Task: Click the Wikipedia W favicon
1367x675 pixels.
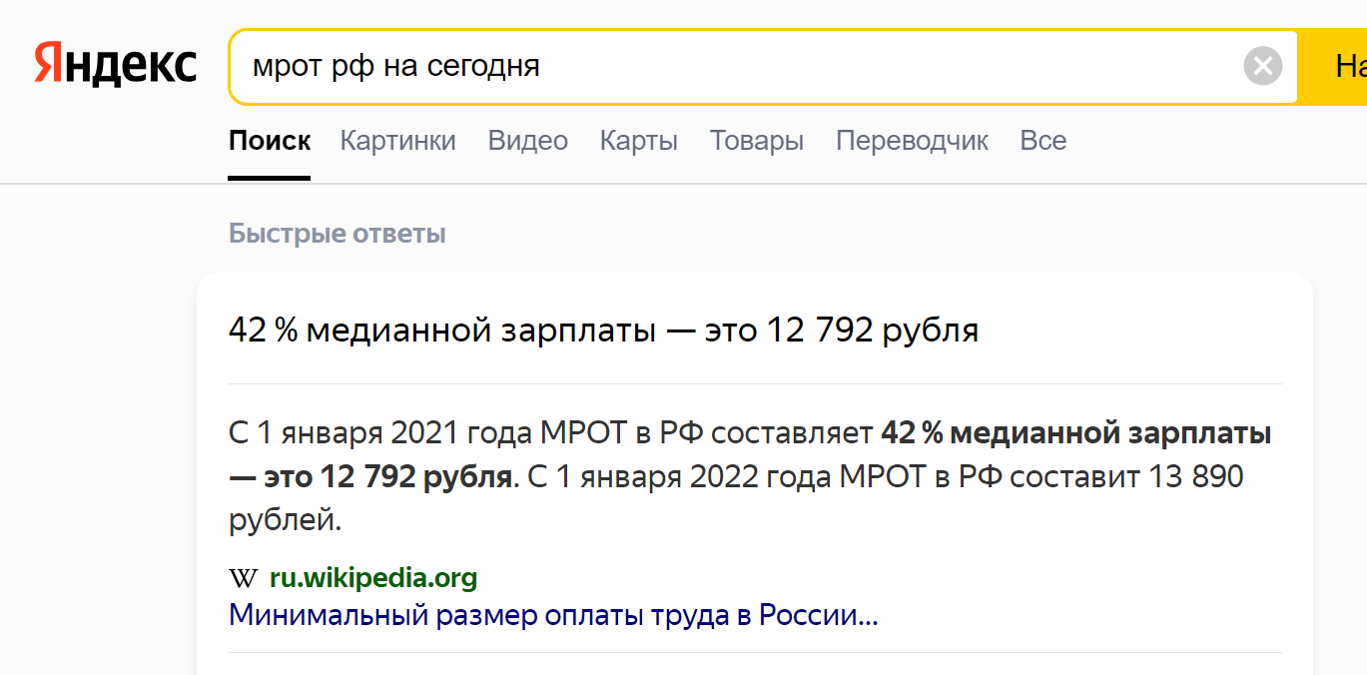Action: [243, 578]
